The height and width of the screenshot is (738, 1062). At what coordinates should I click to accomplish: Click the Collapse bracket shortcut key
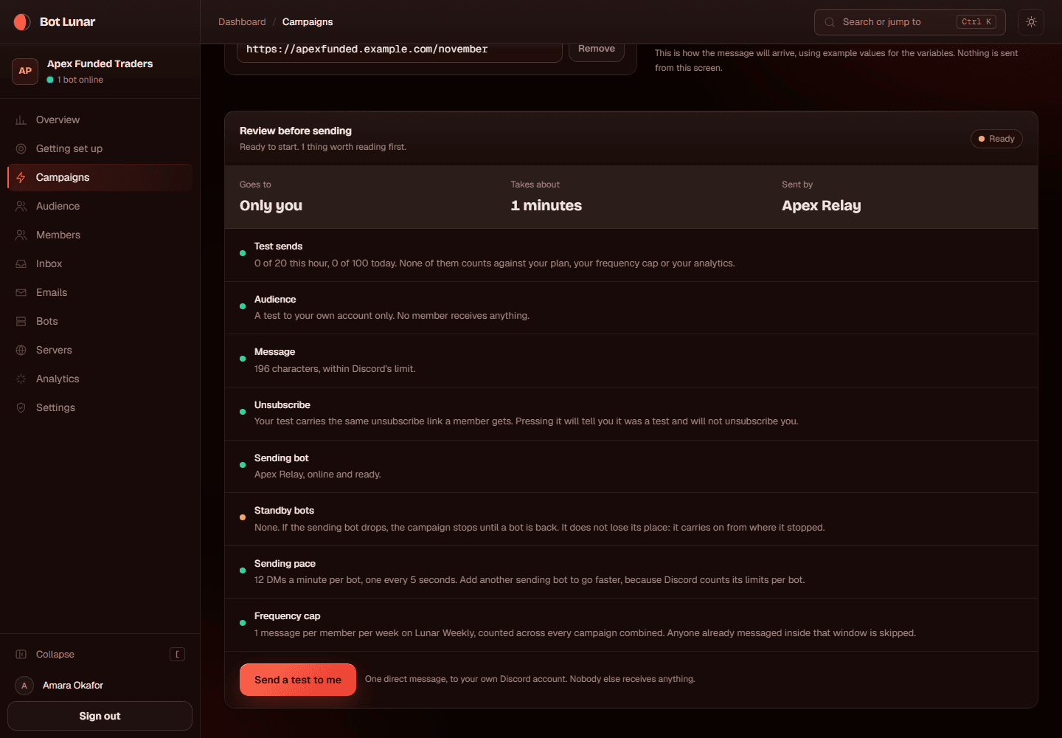tap(177, 655)
